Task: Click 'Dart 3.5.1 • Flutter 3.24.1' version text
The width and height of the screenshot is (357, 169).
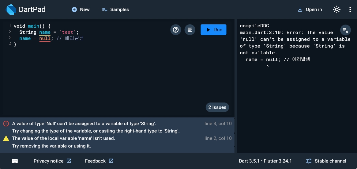Action: pos(265,161)
